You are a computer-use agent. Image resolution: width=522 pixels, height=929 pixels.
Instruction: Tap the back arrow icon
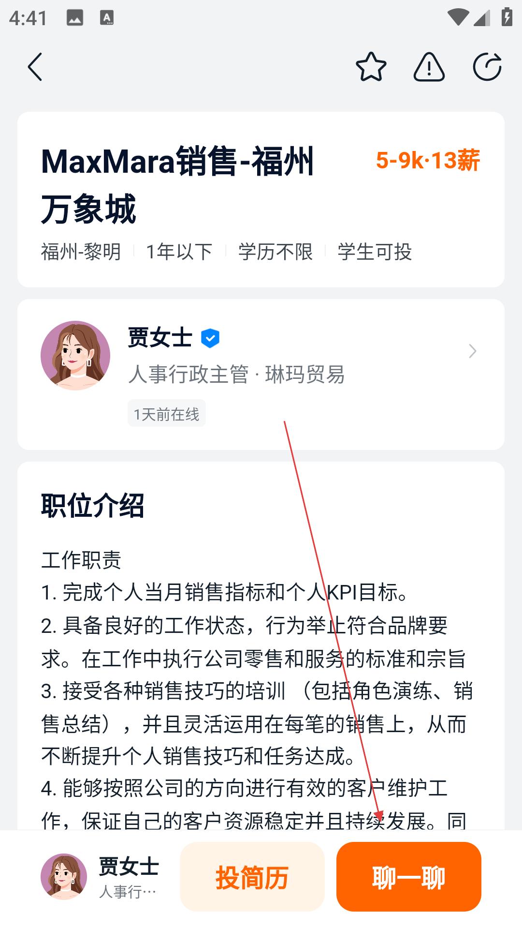click(x=35, y=67)
